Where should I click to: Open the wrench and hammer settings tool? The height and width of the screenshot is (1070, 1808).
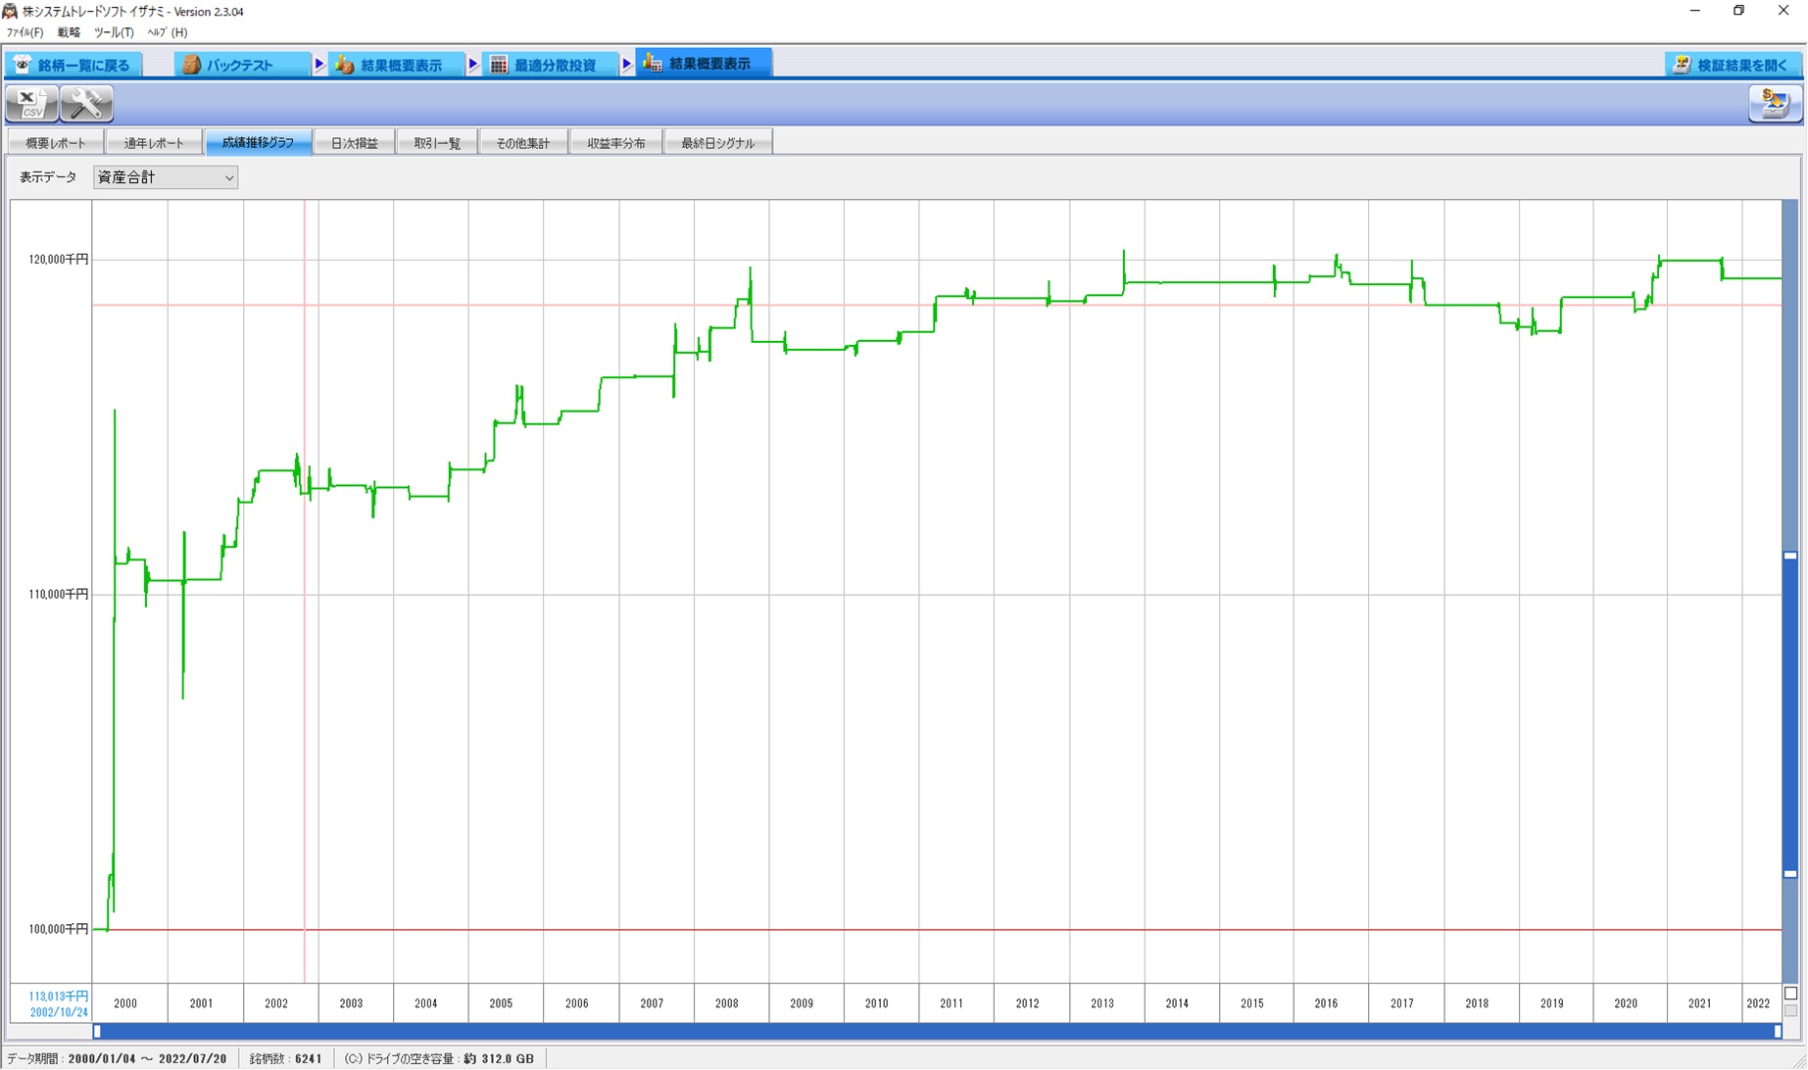tap(86, 103)
